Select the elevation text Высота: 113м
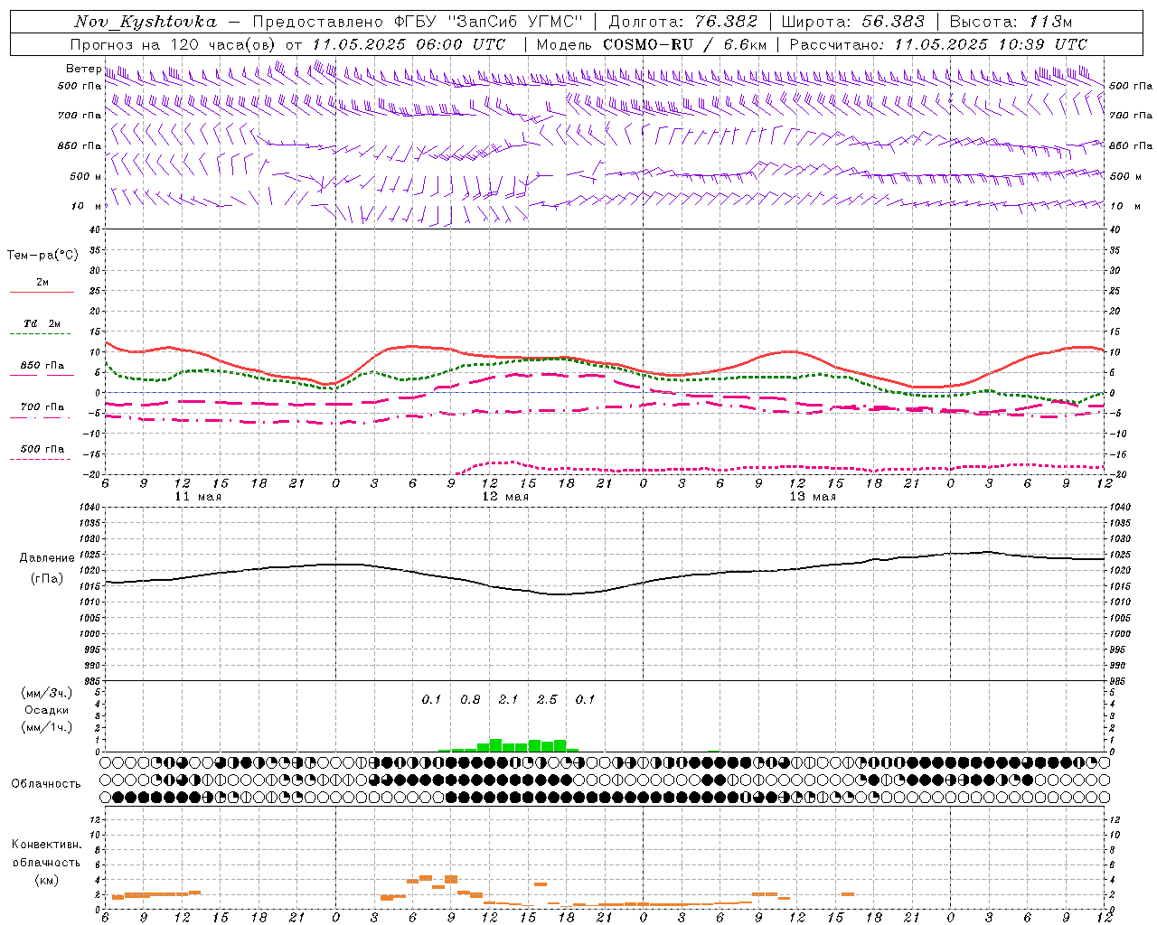 tap(1011, 22)
